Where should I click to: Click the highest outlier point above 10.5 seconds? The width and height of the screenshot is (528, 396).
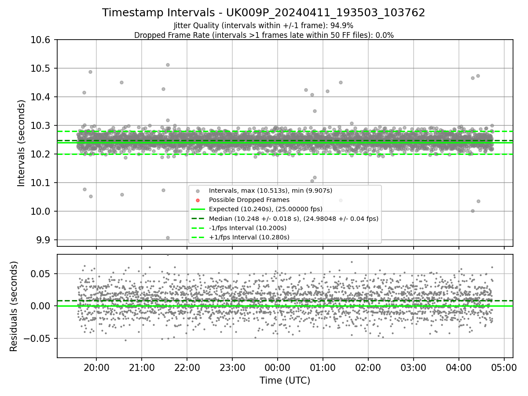tap(168, 65)
